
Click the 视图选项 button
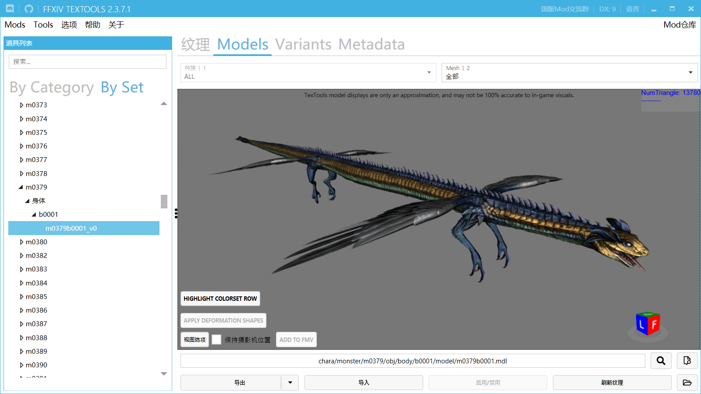coord(195,340)
